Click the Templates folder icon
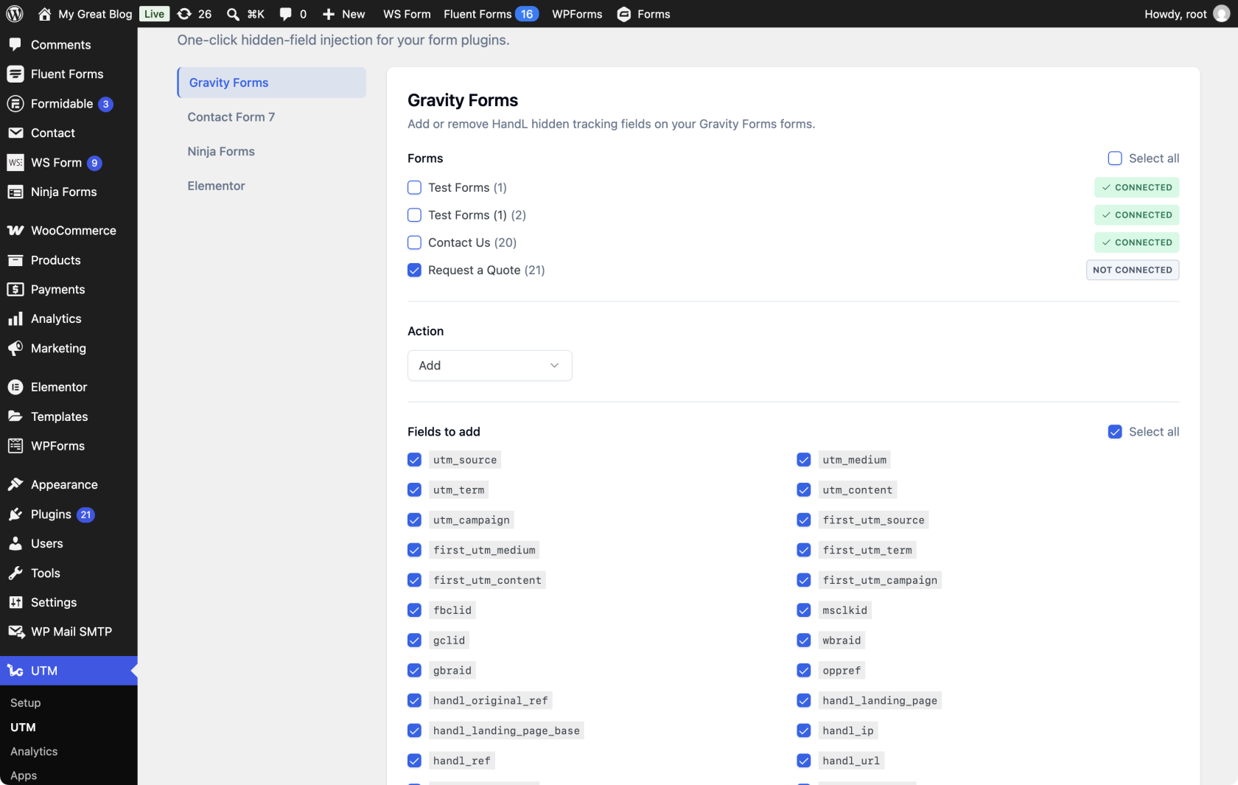 15,416
